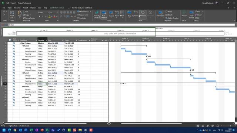Collapse the Phase 4 group
The image size is (237, 133).
tap(22, 86)
